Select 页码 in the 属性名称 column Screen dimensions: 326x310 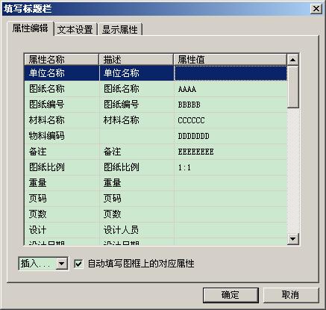(x=62, y=199)
